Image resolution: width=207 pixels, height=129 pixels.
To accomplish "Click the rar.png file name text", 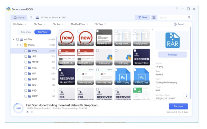I will [x=159, y=66].
